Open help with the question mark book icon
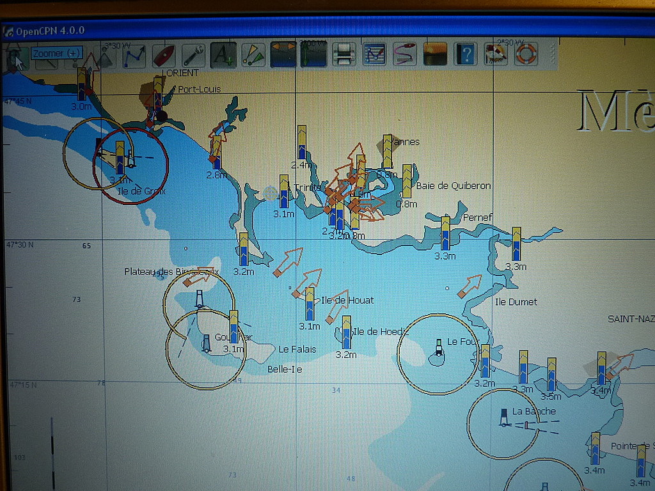Viewport: 655px width, 491px height. click(x=466, y=54)
